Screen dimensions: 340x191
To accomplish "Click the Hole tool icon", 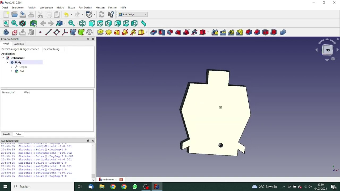I will 161,32.
